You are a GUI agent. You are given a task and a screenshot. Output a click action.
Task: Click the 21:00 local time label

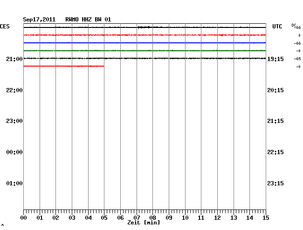14,59
